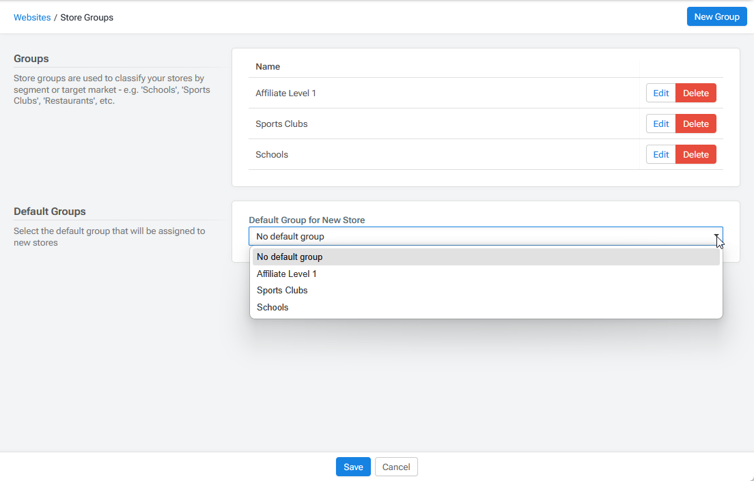This screenshot has width=754, height=481.
Task: Choose 'Affiliate Level 1' from dropdown list
Action: tap(287, 274)
